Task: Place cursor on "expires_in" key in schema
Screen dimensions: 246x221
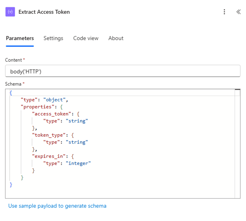Action: tap(48, 156)
